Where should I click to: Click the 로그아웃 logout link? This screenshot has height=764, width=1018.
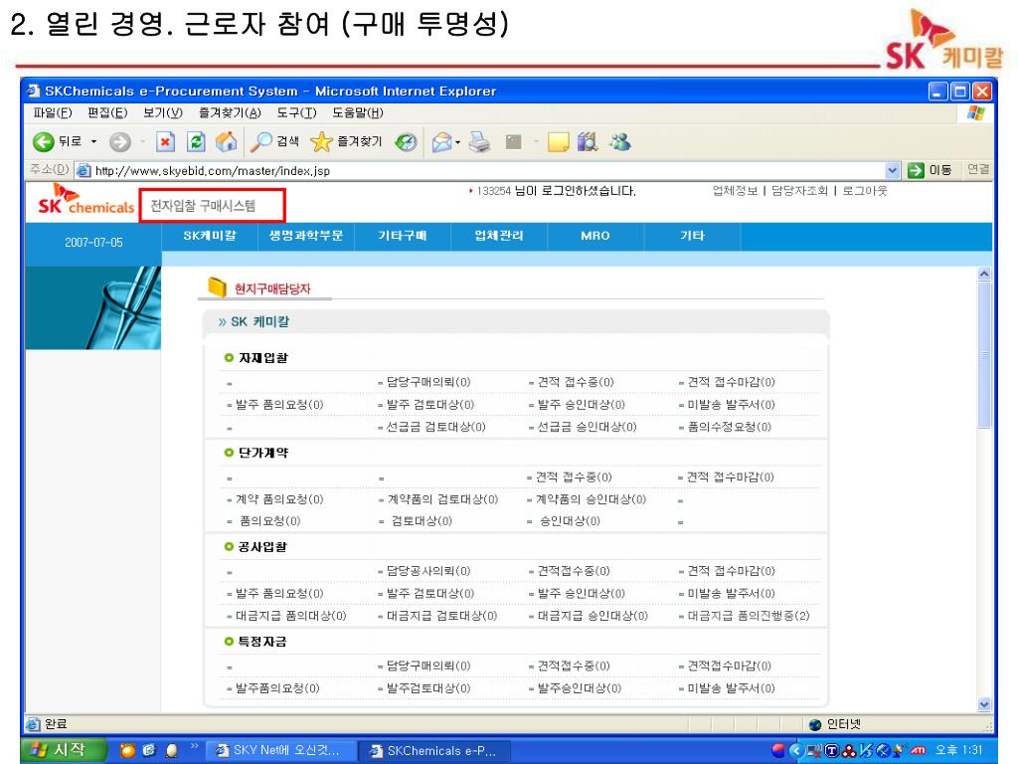(865, 191)
